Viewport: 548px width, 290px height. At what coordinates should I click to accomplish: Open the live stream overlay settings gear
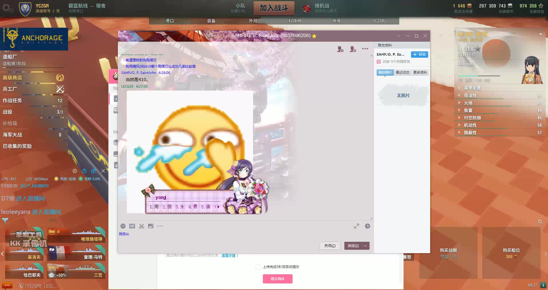[75, 171]
